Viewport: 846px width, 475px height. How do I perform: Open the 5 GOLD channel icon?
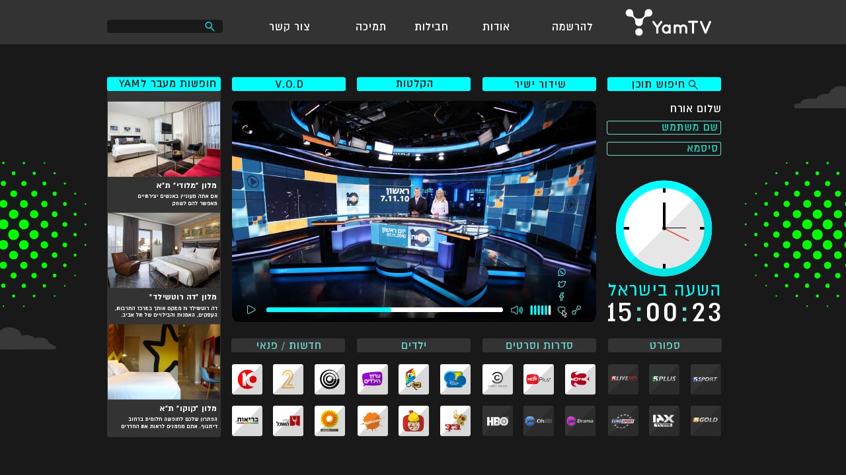tap(706, 421)
